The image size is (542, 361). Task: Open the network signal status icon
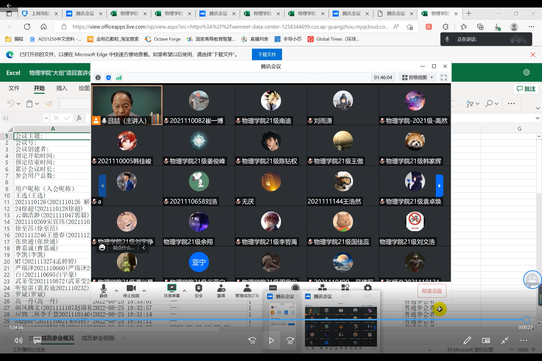119,78
